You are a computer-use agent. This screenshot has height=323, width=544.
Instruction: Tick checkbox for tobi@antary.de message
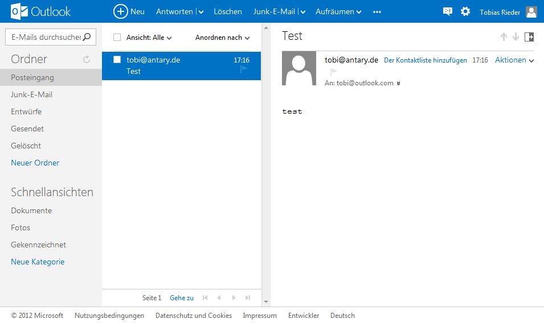pos(117,60)
